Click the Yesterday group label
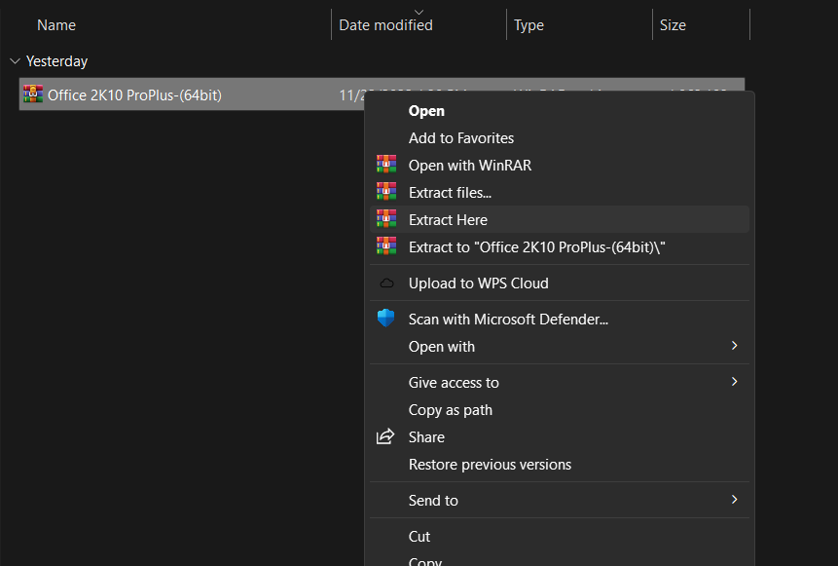The image size is (838, 566). pyautogui.click(x=56, y=61)
